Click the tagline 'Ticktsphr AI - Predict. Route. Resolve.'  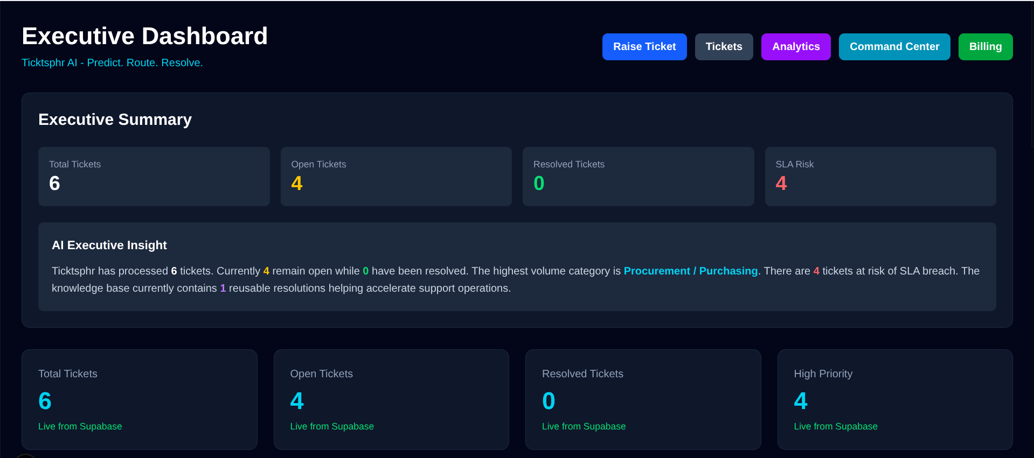112,62
